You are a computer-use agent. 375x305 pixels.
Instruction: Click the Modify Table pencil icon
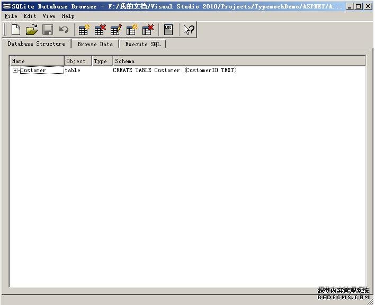pos(115,30)
